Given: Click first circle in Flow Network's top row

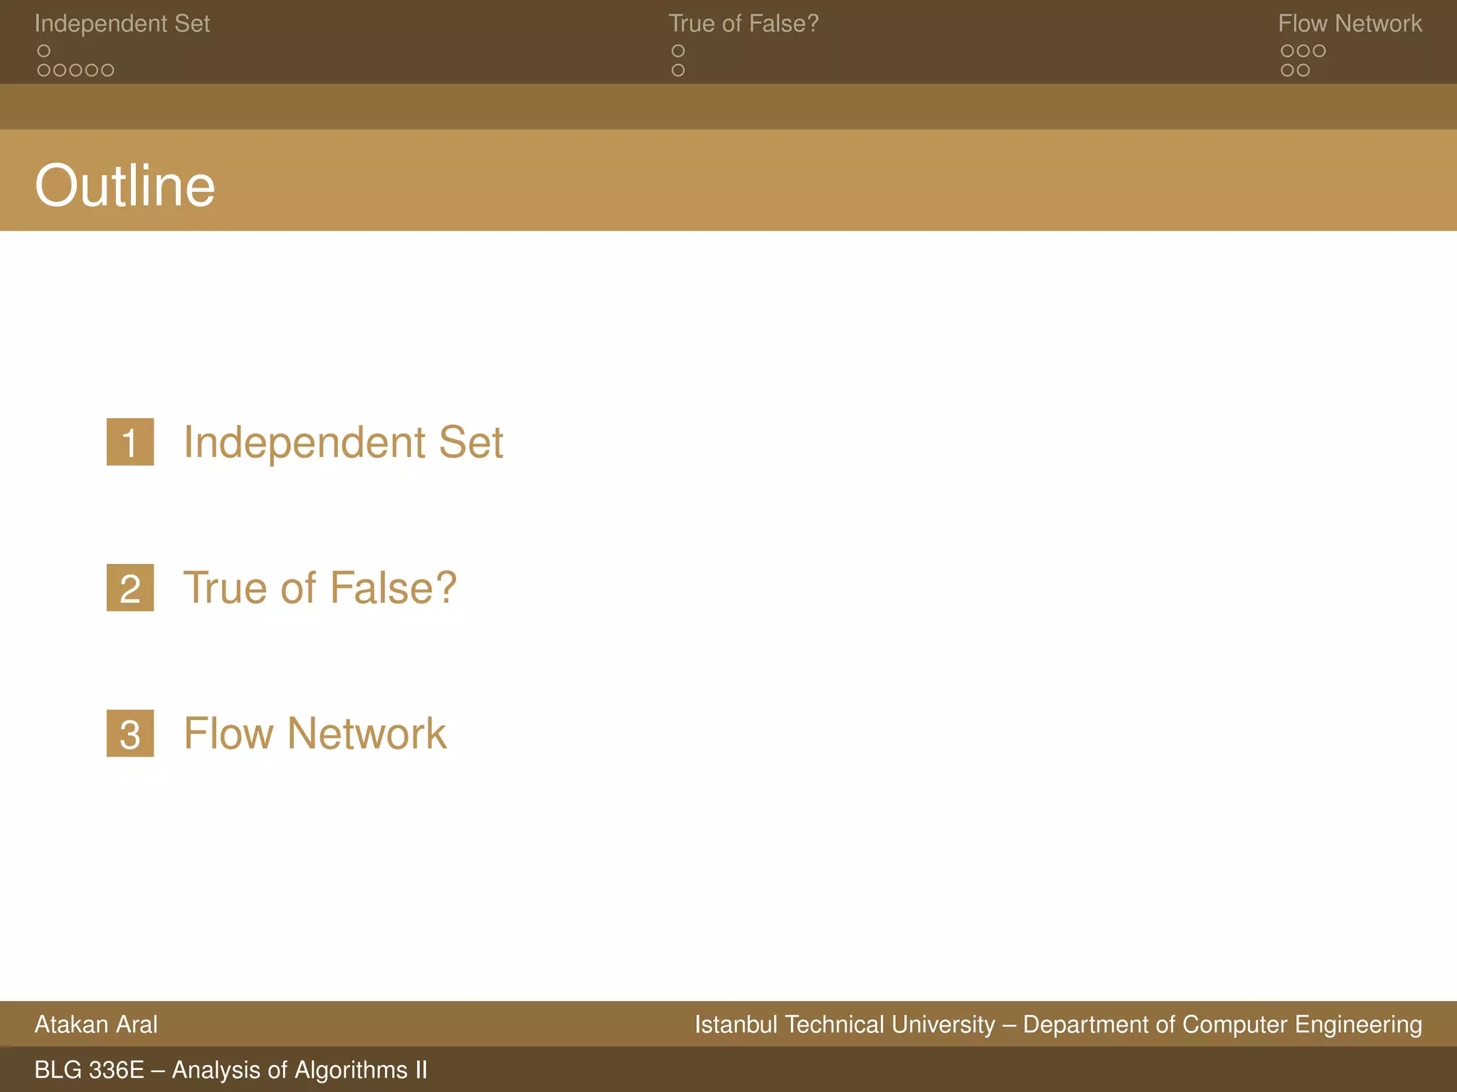Looking at the screenshot, I should pos(1287,51).
